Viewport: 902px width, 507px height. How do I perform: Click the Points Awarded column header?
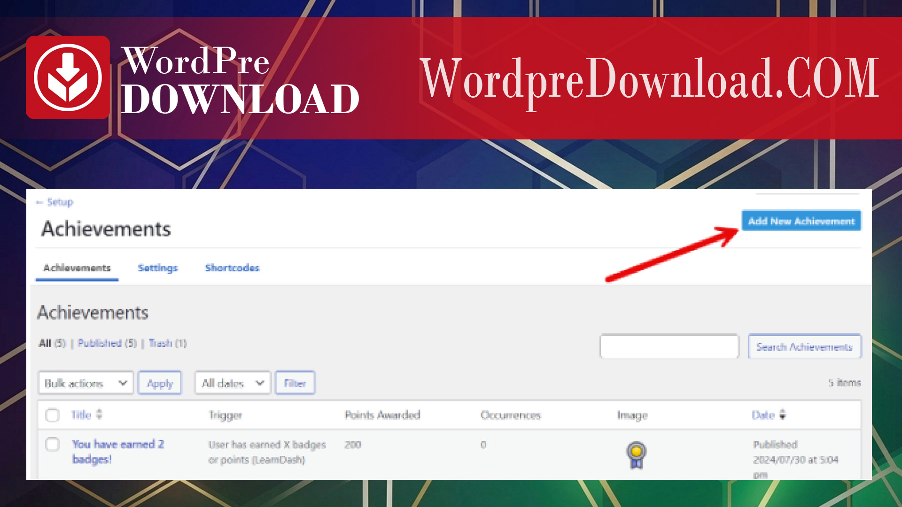pyautogui.click(x=382, y=415)
